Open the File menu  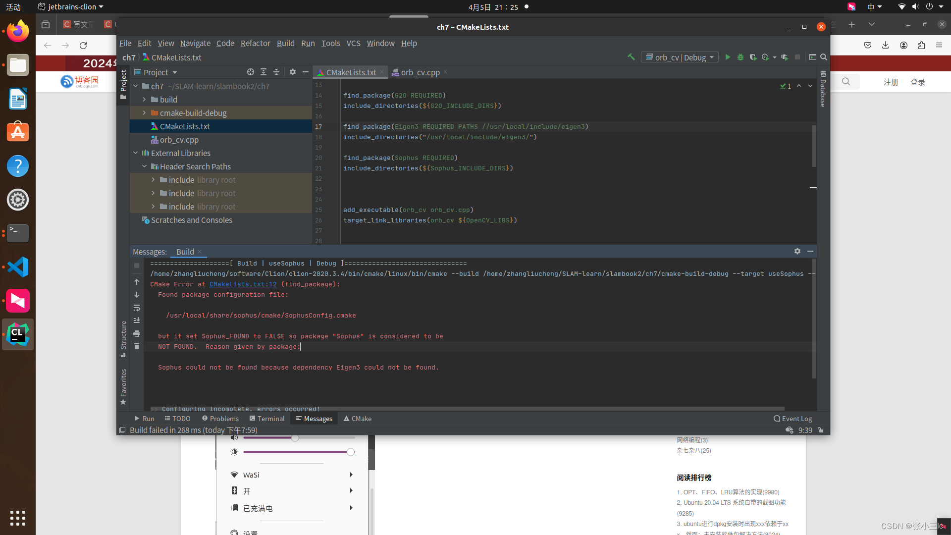[125, 43]
